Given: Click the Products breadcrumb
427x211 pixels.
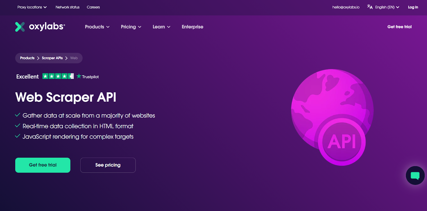Looking at the screenshot, I should 27,58.
